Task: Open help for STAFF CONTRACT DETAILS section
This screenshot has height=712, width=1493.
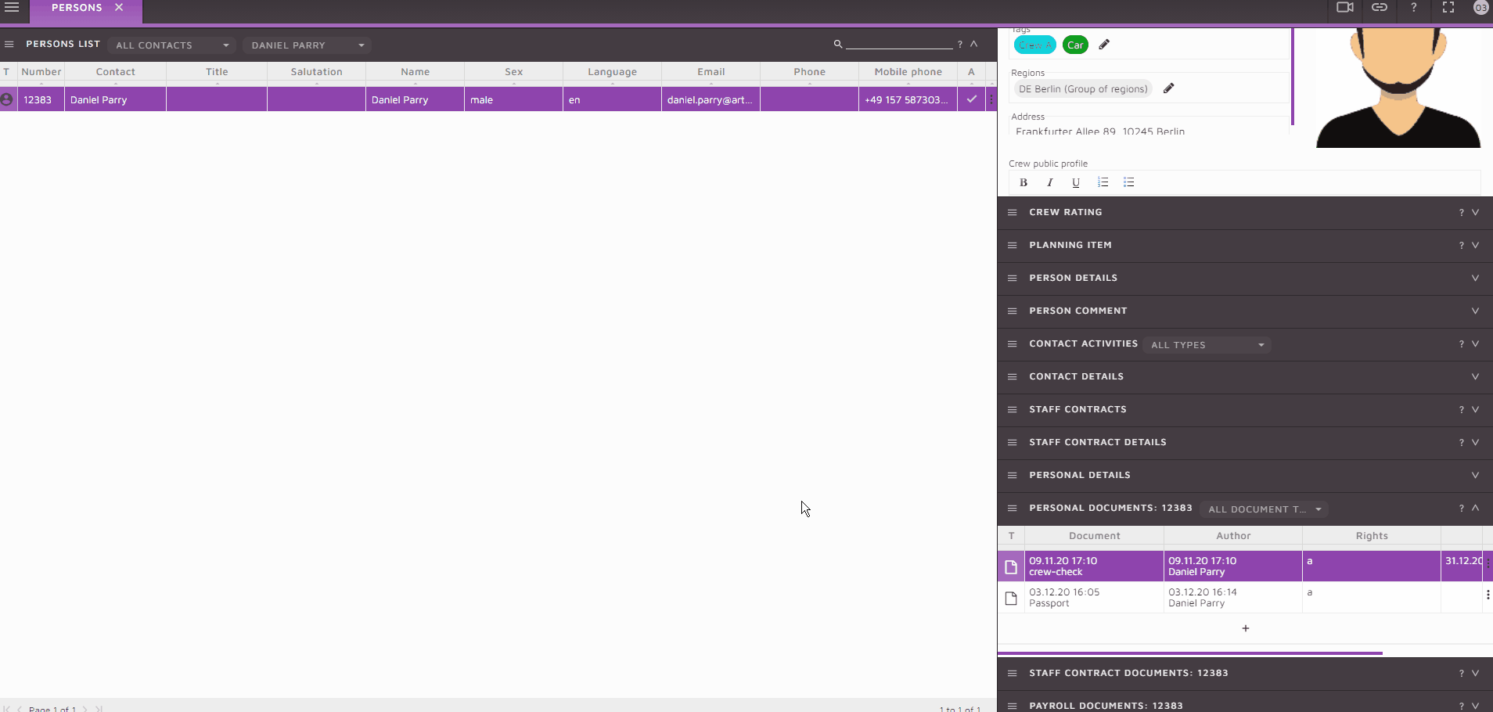Action: point(1461,443)
